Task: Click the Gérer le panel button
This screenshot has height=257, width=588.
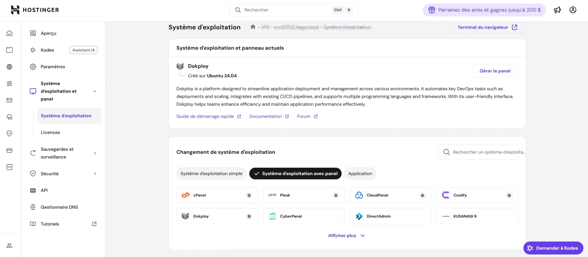Action: pyautogui.click(x=495, y=71)
